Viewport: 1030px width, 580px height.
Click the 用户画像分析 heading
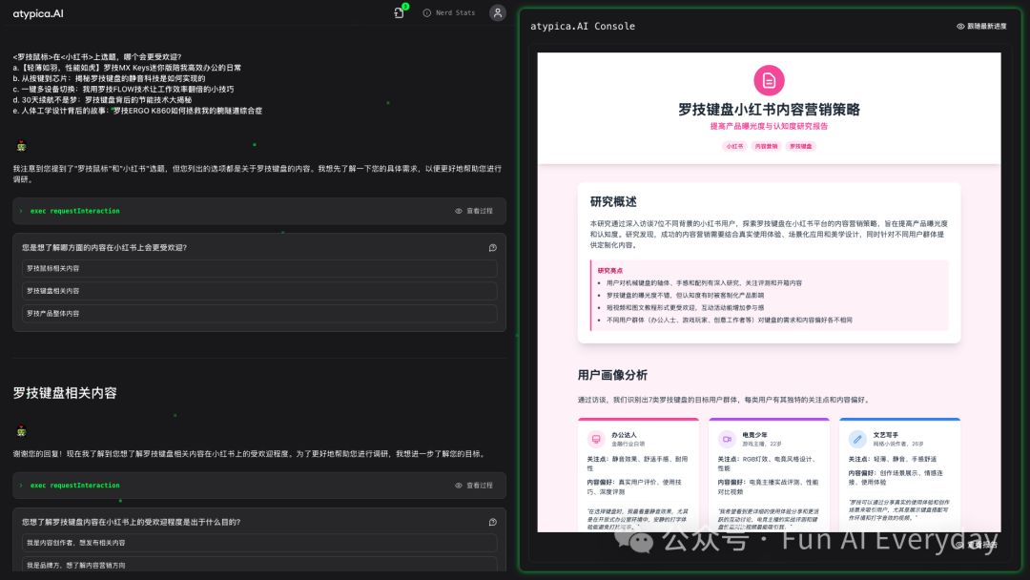coord(612,375)
